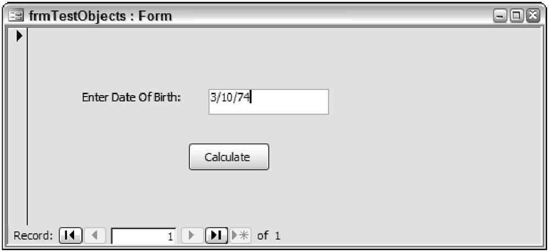The width and height of the screenshot is (549, 252).
Task: Go to the previous record
Action: [x=94, y=236]
